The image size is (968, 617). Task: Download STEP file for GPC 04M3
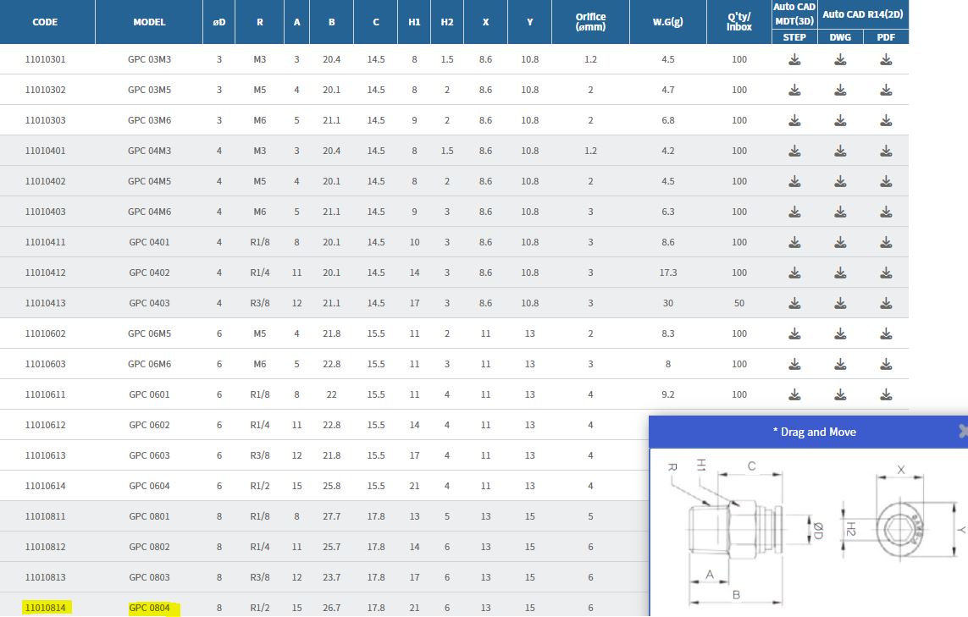[794, 151]
